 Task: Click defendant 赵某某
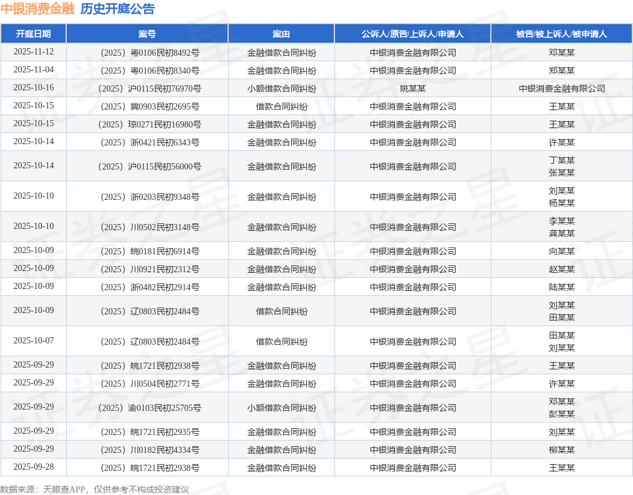click(x=561, y=269)
